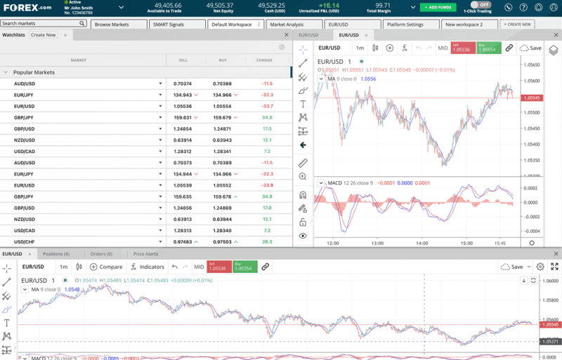Open lower chart settings gear icon
Viewport: 562px width, 360px height.
click(540, 267)
